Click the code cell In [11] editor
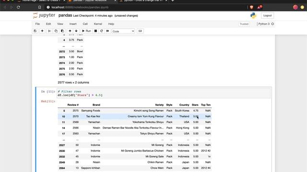The height and width of the screenshot is (172, 307). [x=164, y=93]
